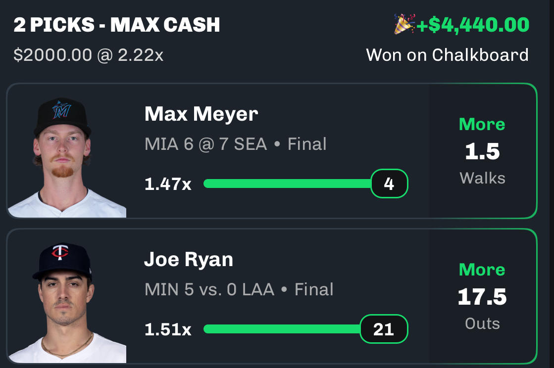Click the MIN 5 vs. 0 LAA Final score
This screenshot has height=368, width=554.
239,289
